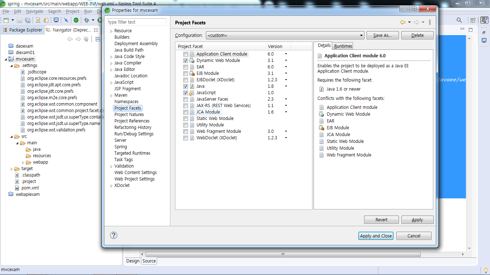The height and width of the screenshot is (275, 490).
Task: Open the three-dot view menu in Properties dialog
Action: [430, 22]
